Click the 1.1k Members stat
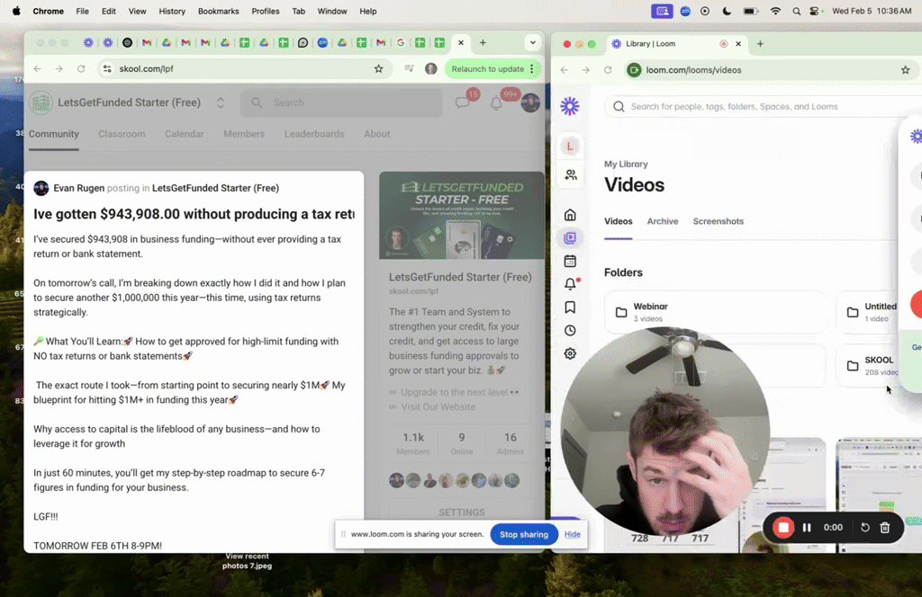The image size is (922, 597). [x=412, y=443]
